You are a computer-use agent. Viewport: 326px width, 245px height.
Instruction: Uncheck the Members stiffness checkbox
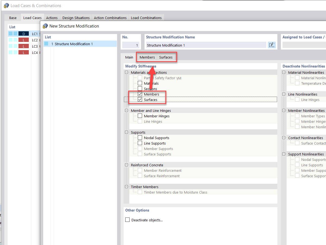click(x=140, y=94)
